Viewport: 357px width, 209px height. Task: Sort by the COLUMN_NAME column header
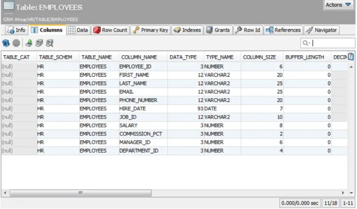pyautogui.click(x=143, y=57)
